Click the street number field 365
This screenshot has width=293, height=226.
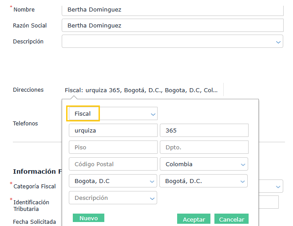204,131
